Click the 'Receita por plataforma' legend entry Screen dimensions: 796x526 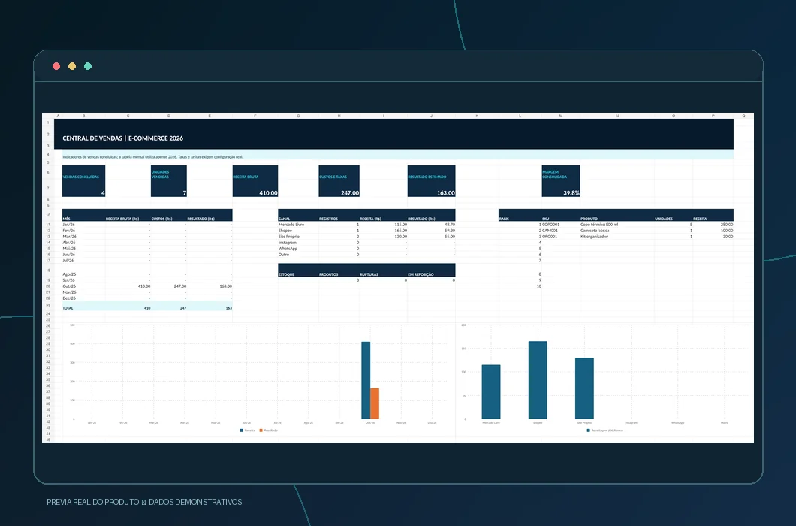(604, 431)
